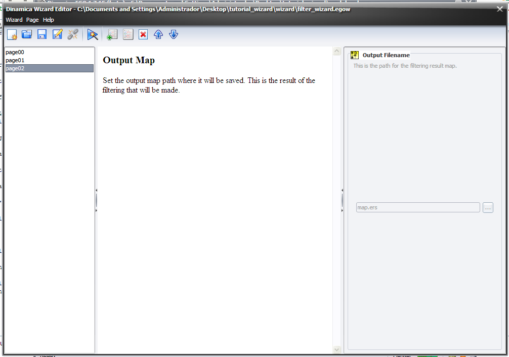Viewport: 509px width, 357px height.
Task: Click scroll up arrow of description pane
Action: click(x=336, y=51)
